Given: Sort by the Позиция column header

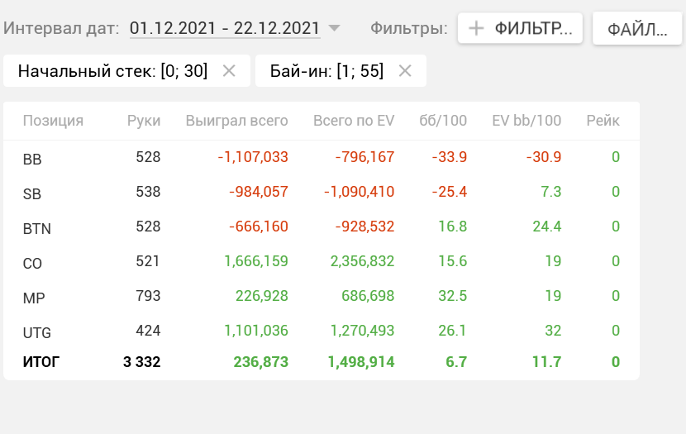Looking at the screenshot, I should [53, 121].
